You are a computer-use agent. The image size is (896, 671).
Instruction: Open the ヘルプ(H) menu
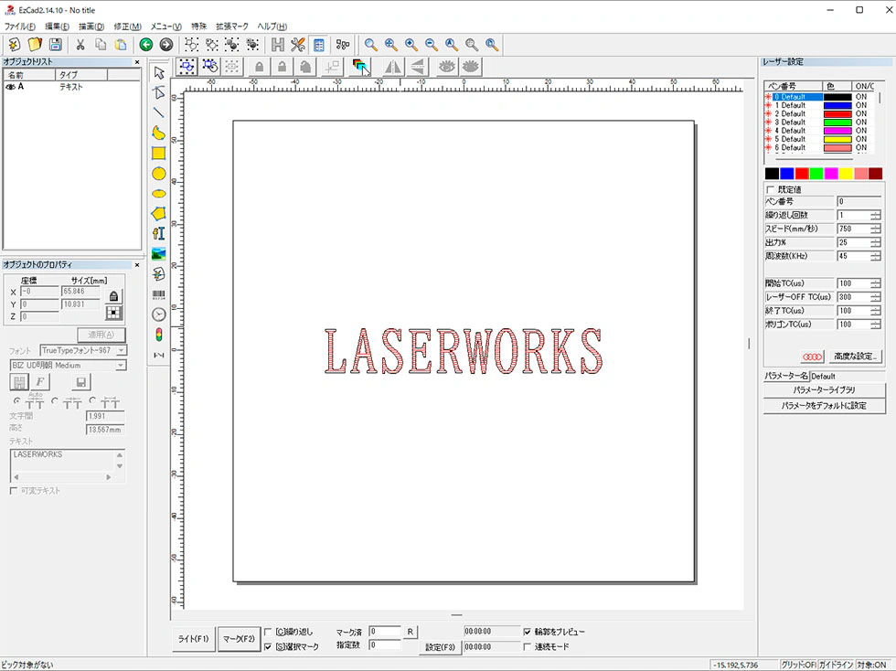(x=272, y=27)
